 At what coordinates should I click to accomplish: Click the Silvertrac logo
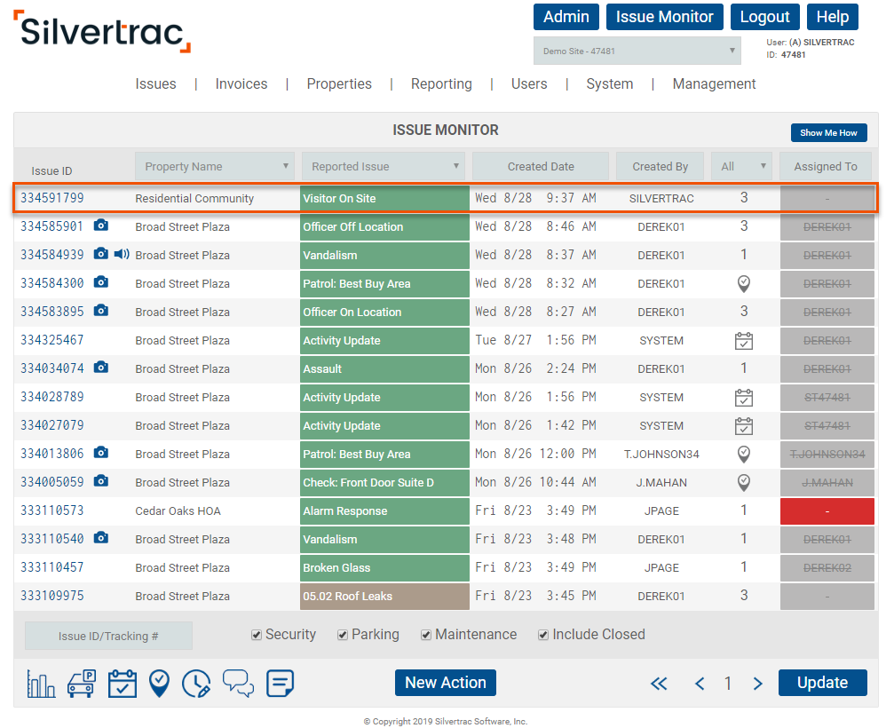pos(102,31)
